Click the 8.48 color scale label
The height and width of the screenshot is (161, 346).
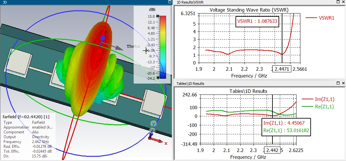coord(152,28)
